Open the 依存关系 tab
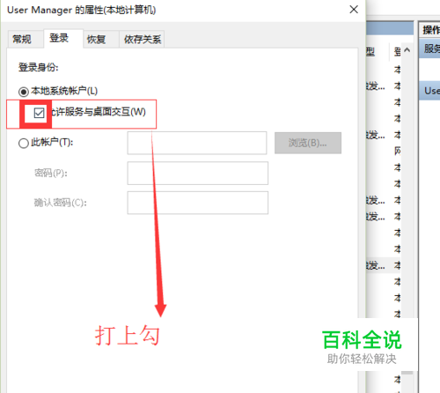The width and height of the screenshot is (440, 393). pyautogui.click(x=142, y=39)
